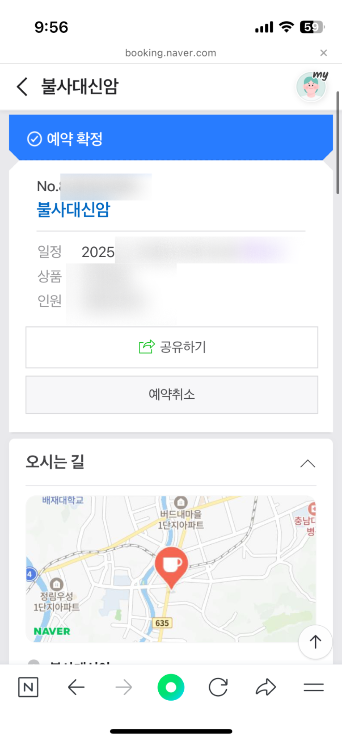This screenshot has height=741, width=342.
Task: Tap the 예약 확정 status banner
Action: pyautogui.click(x=171, y=139)
